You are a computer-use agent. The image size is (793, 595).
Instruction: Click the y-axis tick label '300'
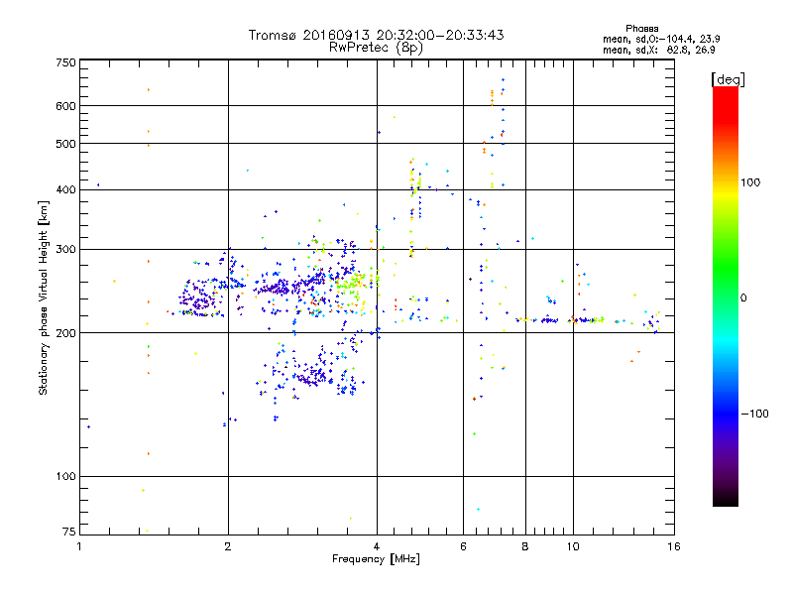(x=66, y=250)
